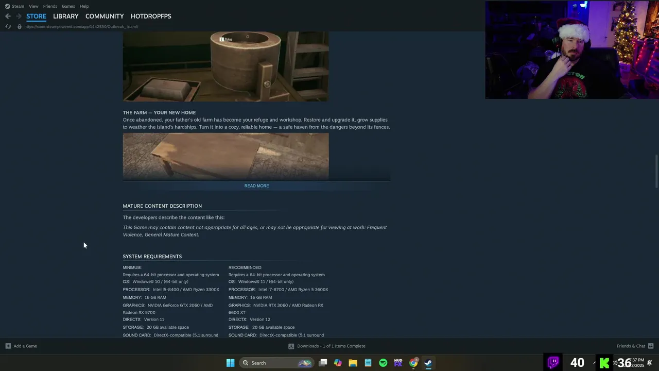Click the Intel i5-8400 processor line
Viewport: 659px width, 371px height.
[171, 290]
